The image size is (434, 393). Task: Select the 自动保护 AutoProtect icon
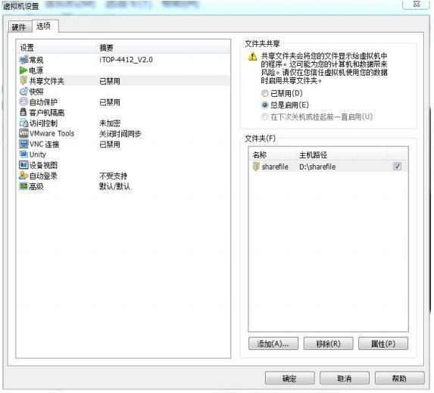[23, 102]
